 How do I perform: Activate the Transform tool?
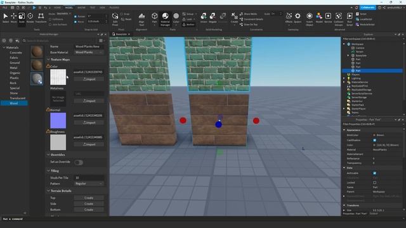41,18
